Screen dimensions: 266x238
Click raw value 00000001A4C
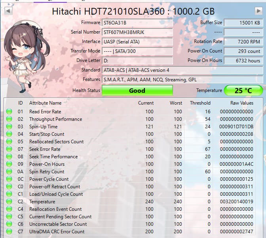coord(236,164)
